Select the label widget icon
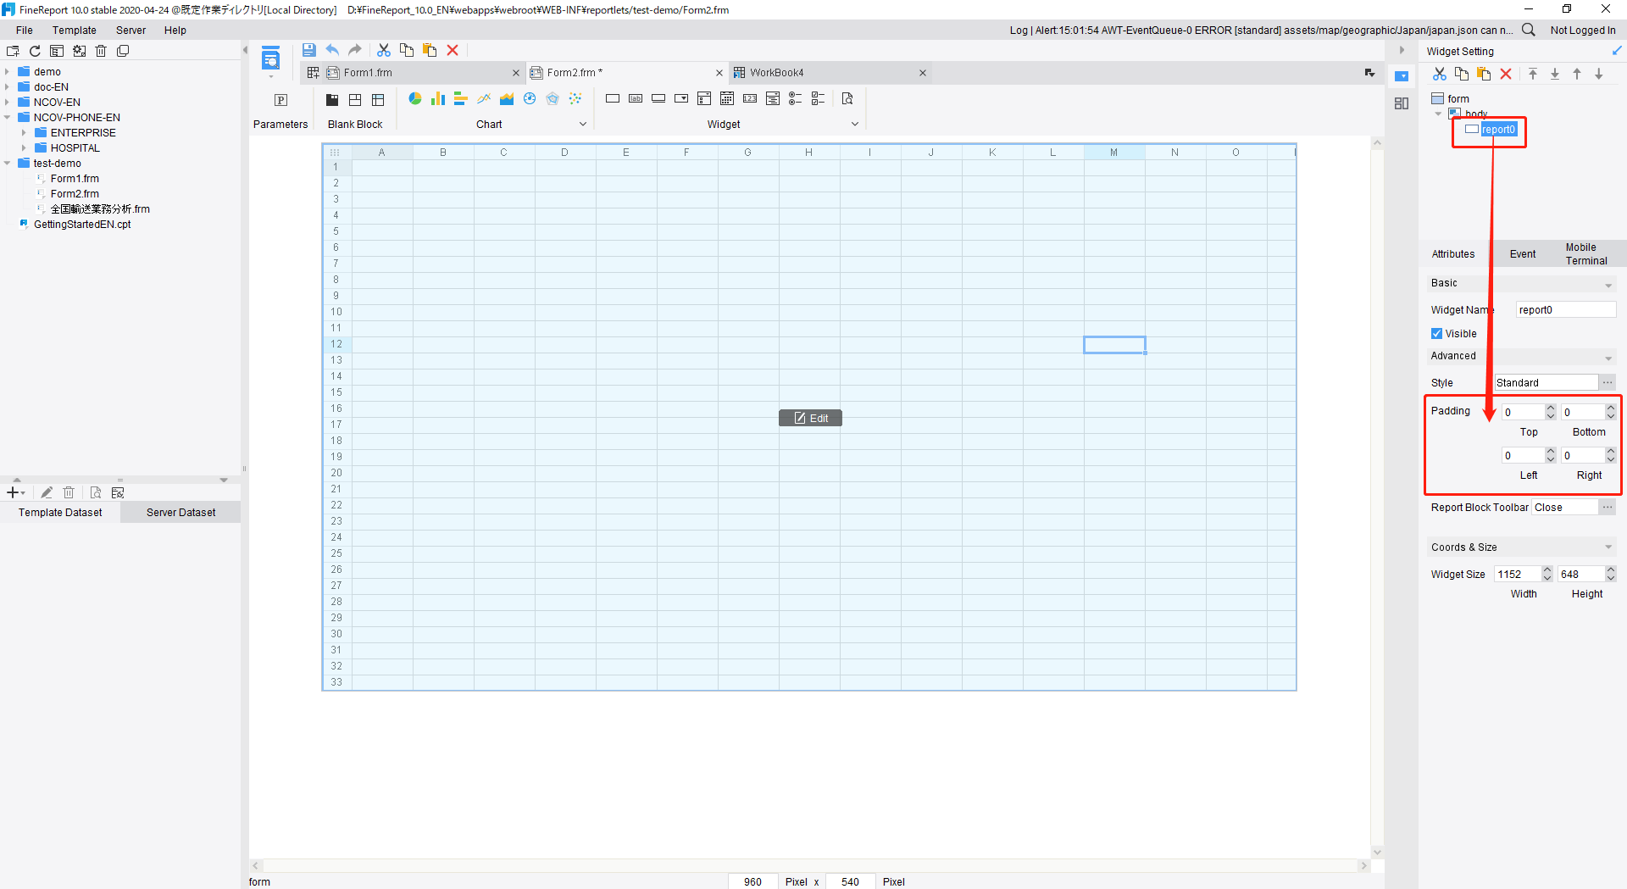The image size is (1627, 889). (636, 99)
